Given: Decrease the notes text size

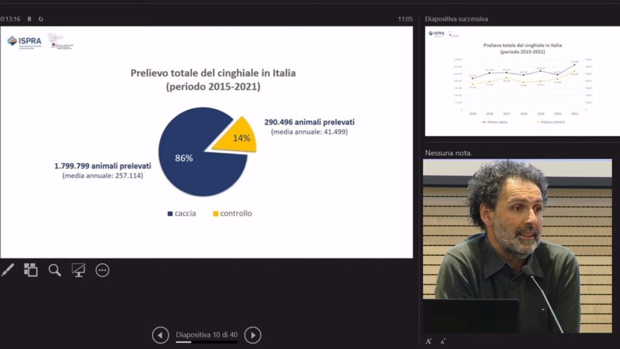Looking at the screenshot, I should 443,341.
